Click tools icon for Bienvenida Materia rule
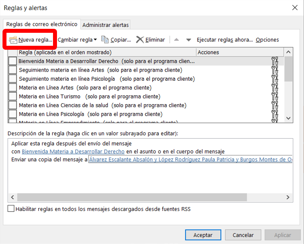The image size is (304, 244). pos(275,61)
